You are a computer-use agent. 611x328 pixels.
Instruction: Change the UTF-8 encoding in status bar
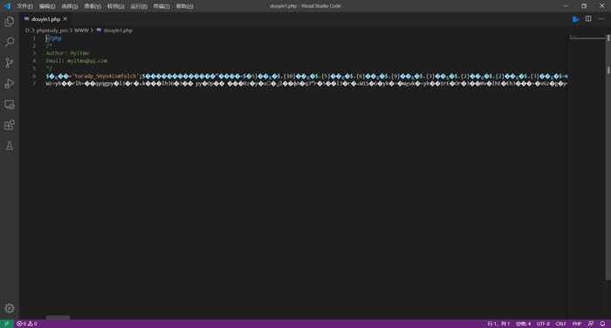543,324
